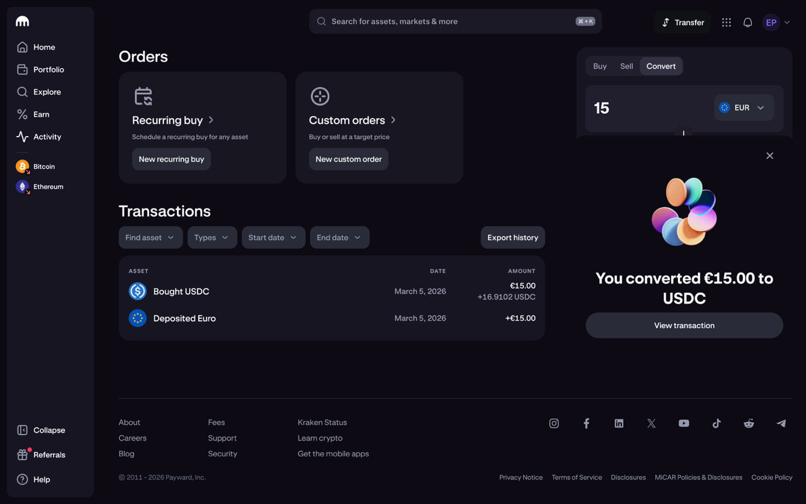Open the Learn crypto link
806x504 pixels.
(320, 438)
